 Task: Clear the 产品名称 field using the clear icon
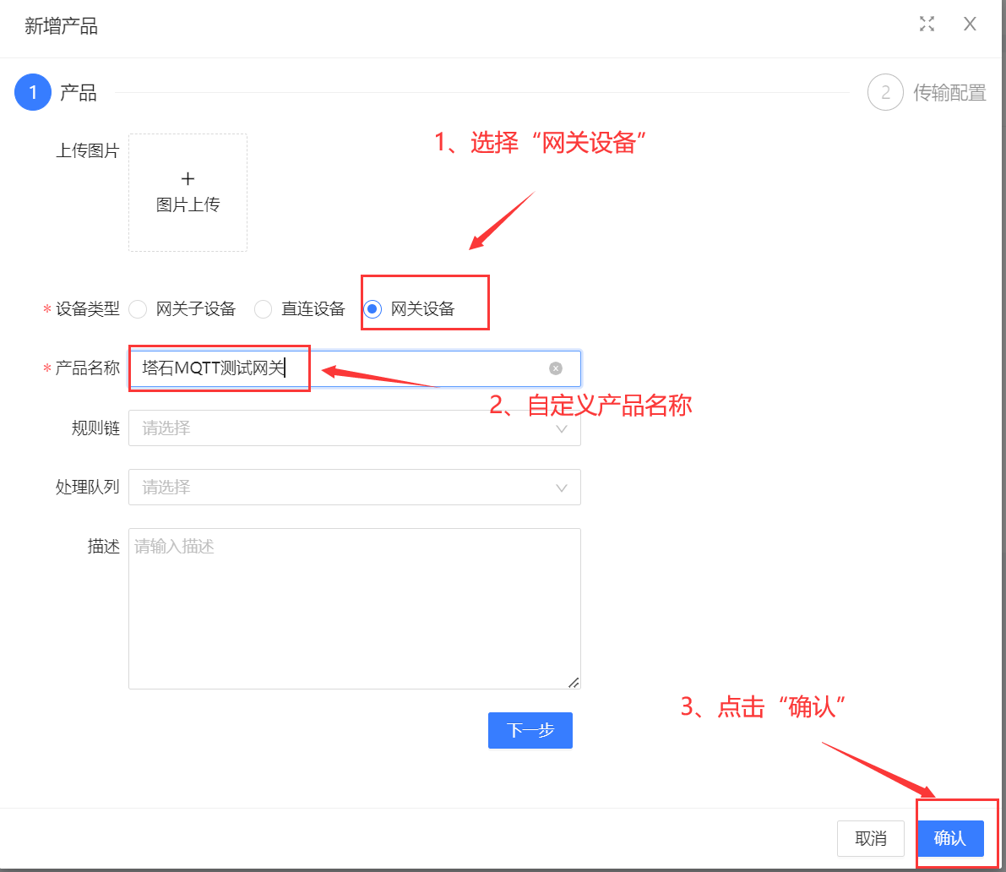pos(555,368)
